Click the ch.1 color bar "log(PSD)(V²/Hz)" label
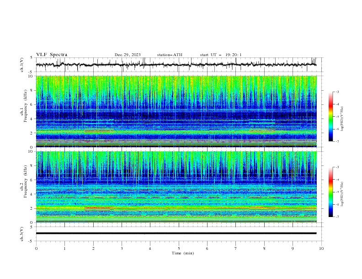 342,119
